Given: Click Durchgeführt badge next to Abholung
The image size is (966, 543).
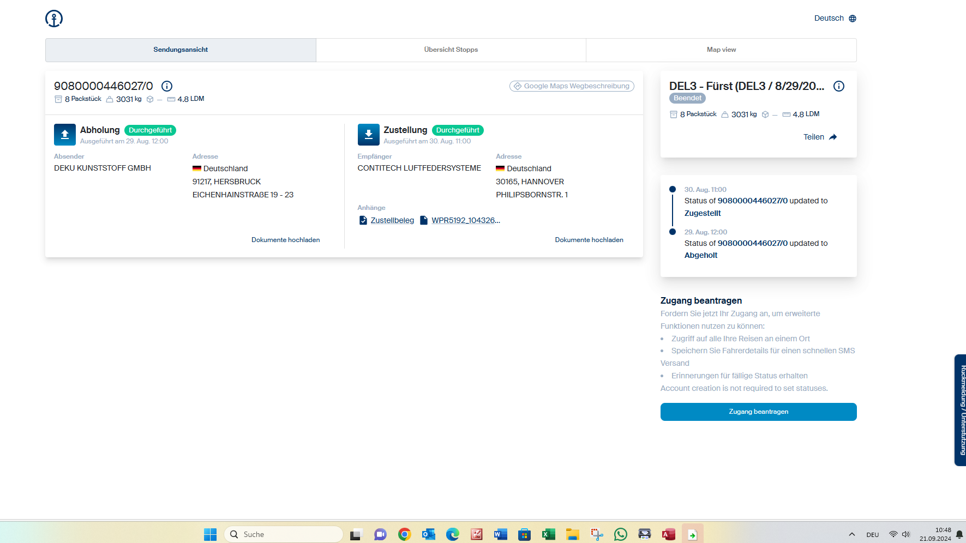Looking at the screenshot, I should pos(150,130).
